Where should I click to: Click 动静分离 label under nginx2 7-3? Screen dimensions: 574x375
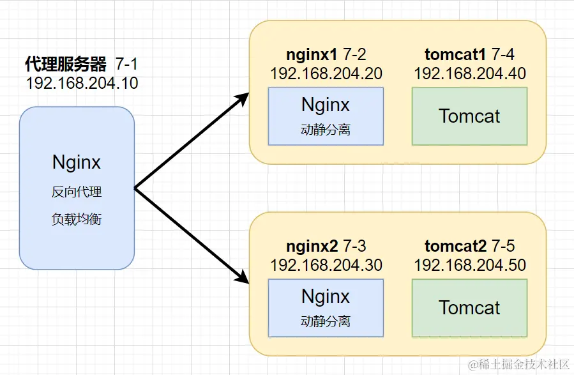pos(326,321)
